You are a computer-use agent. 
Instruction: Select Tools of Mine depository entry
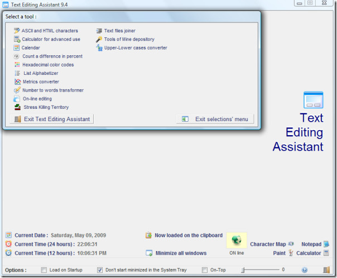coord(129,39)
